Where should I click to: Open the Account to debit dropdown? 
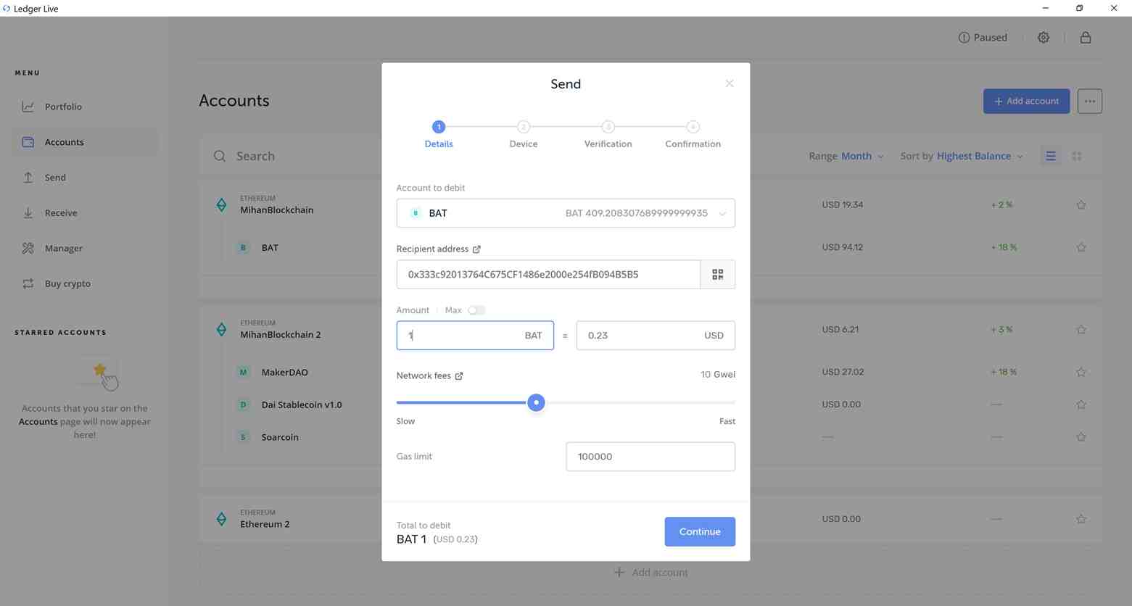tap(566, 213)
